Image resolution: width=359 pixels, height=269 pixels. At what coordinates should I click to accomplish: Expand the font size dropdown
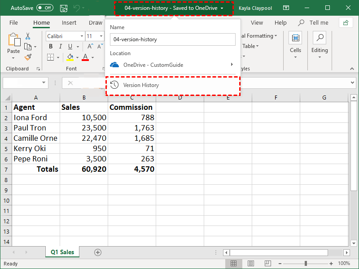[101, 36]
